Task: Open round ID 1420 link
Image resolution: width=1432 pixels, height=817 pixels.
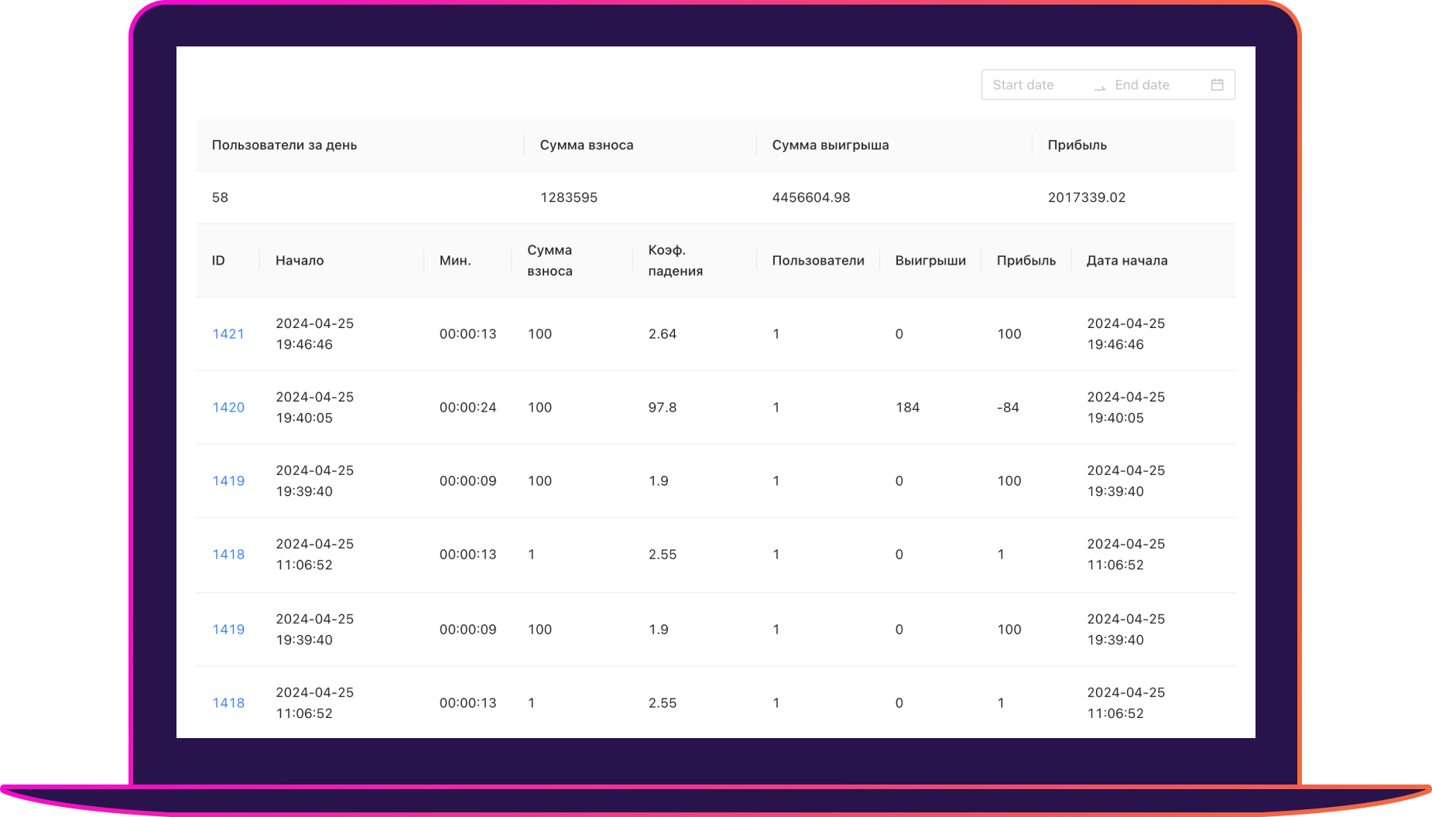Action: coord(228,408)
